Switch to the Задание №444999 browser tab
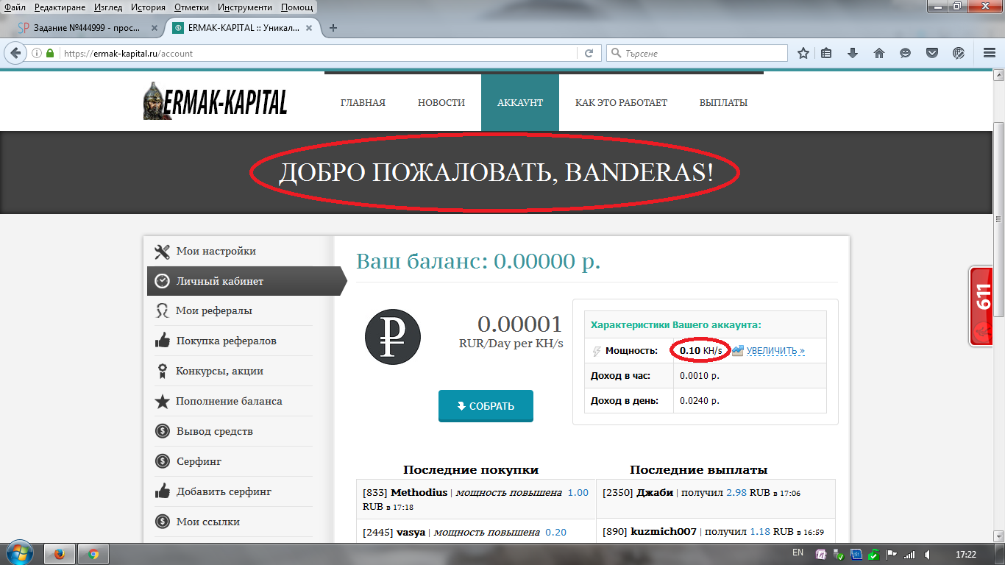The width and height of the screenshot is (1005, 565). [x=86, y=28]
